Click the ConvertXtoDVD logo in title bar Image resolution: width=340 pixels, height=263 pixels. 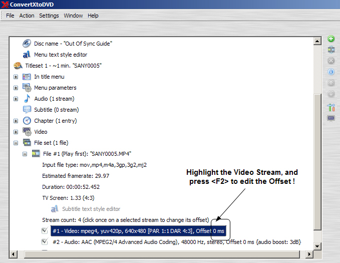point(5,5)
